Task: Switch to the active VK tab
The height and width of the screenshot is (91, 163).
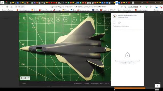Action: (117, 3)
